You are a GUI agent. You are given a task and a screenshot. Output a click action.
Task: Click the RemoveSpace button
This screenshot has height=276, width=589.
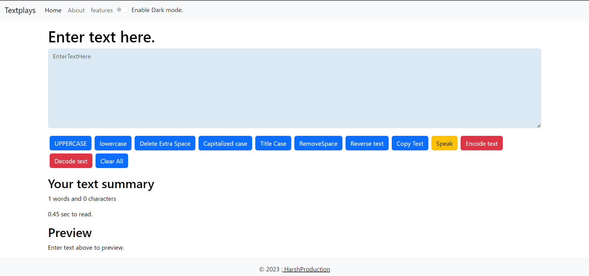318,143
